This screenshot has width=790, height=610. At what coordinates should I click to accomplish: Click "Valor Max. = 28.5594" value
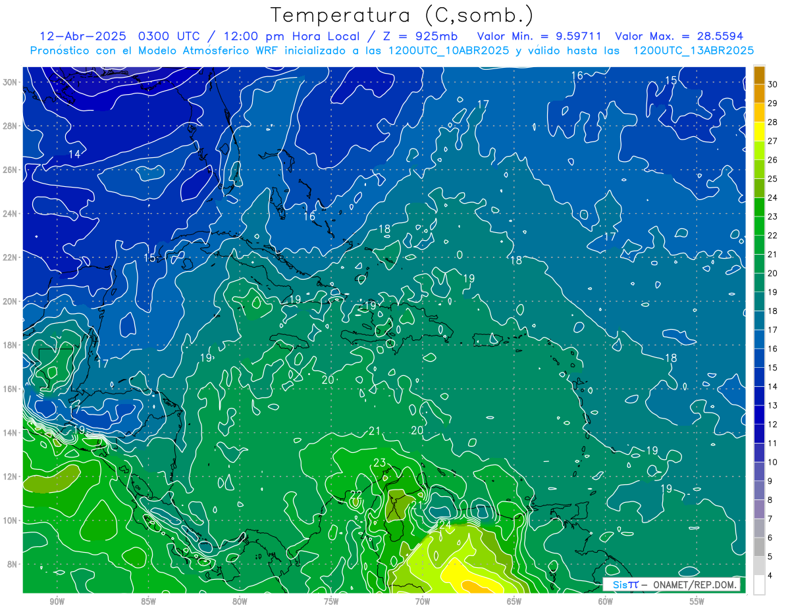(x=679, y=36)
